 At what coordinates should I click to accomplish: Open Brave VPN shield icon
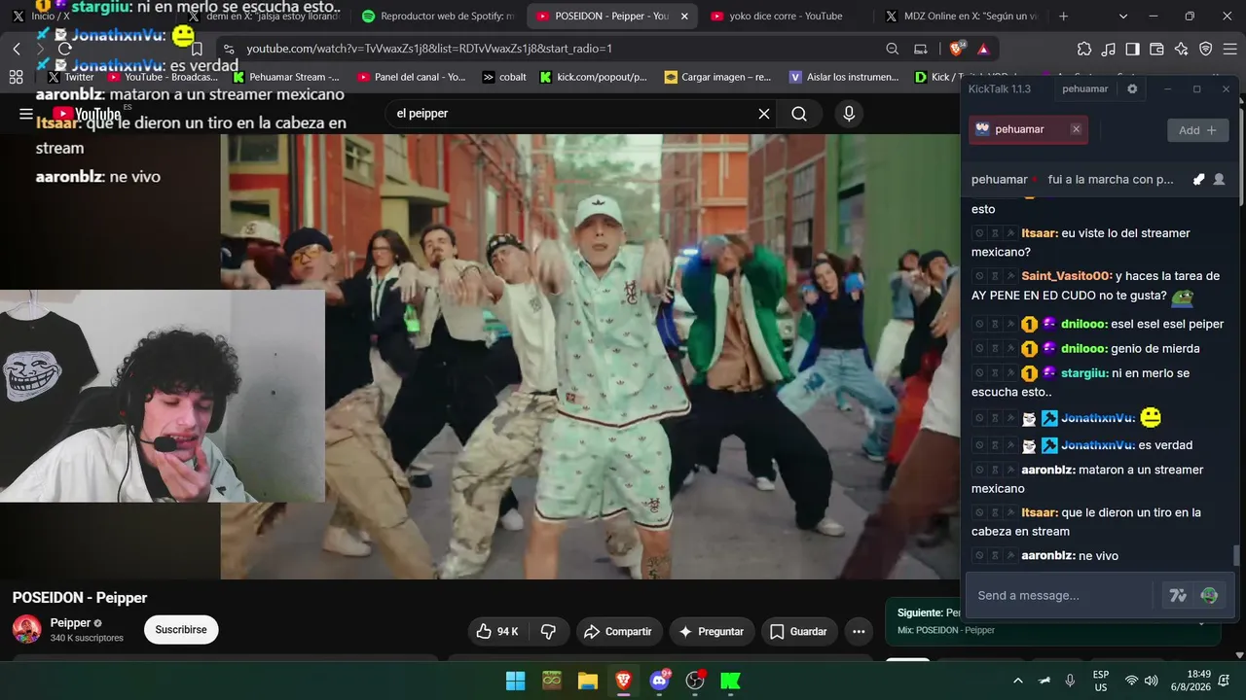1206,49
